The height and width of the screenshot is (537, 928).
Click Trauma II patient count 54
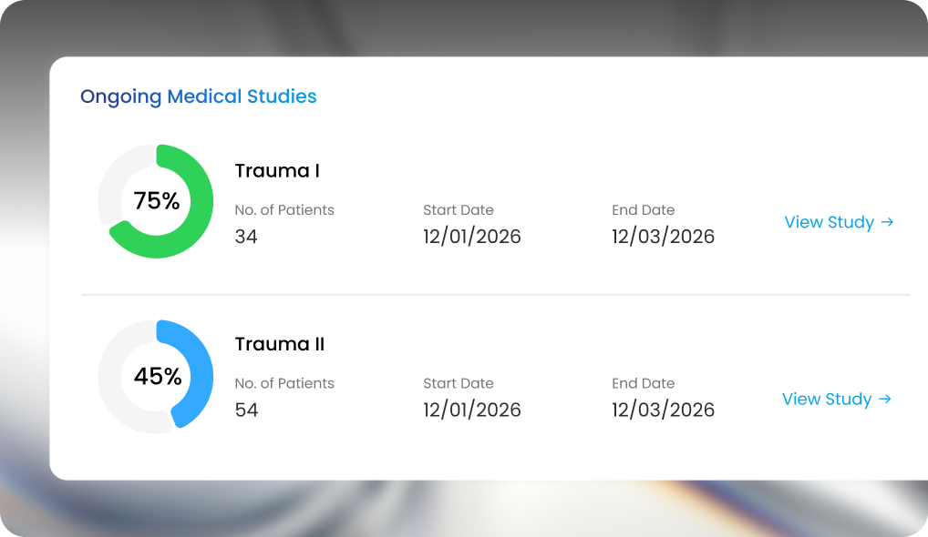coord(247,410)
